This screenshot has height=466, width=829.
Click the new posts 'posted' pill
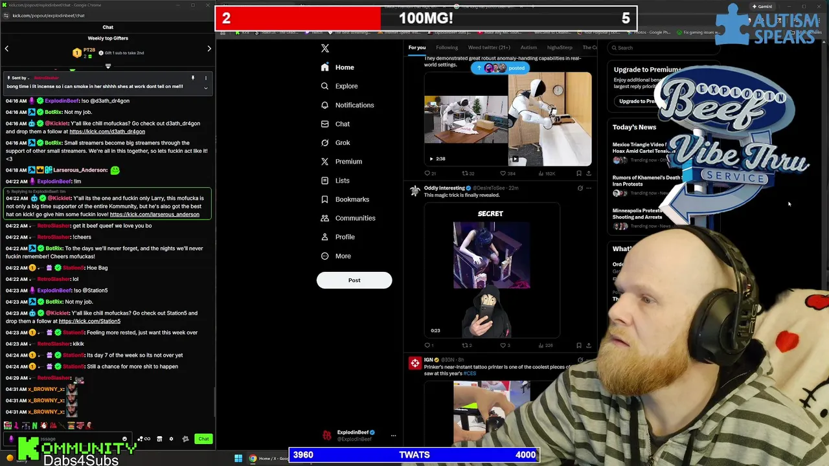pos(500,68)
